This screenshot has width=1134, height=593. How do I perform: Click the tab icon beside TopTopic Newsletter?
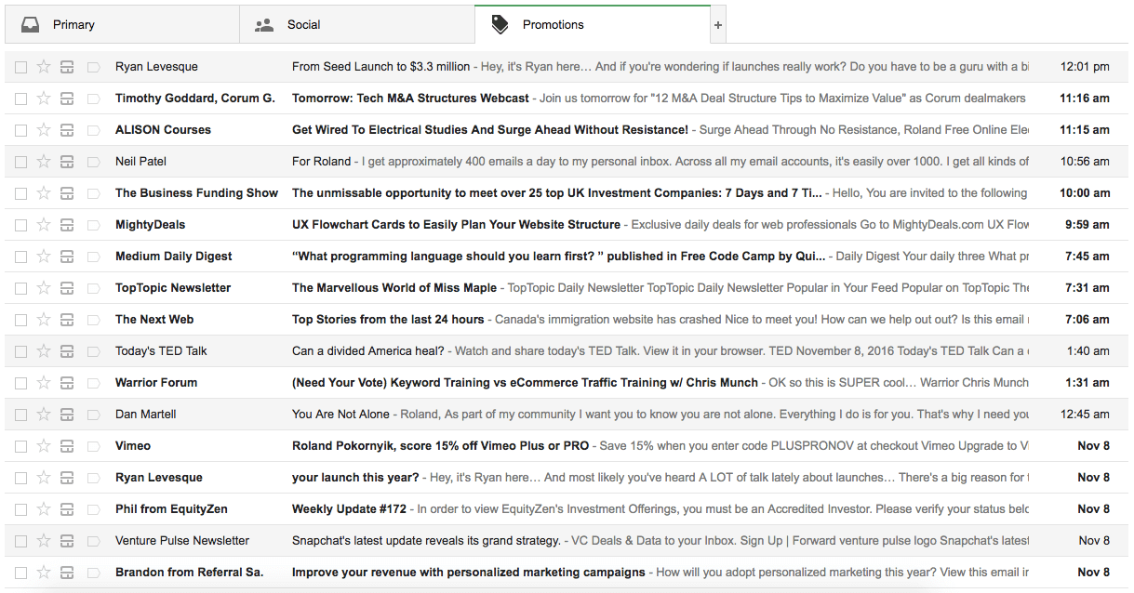(67, 288)
